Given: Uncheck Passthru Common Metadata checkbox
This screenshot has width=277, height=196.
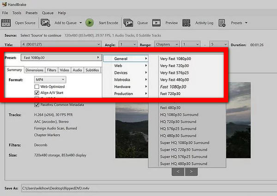Looking at the screenshot, I should point(37,105).
